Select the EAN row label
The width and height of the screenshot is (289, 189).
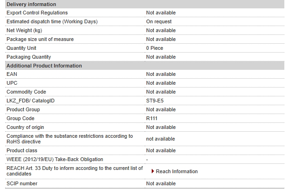(x=12, y=74)
